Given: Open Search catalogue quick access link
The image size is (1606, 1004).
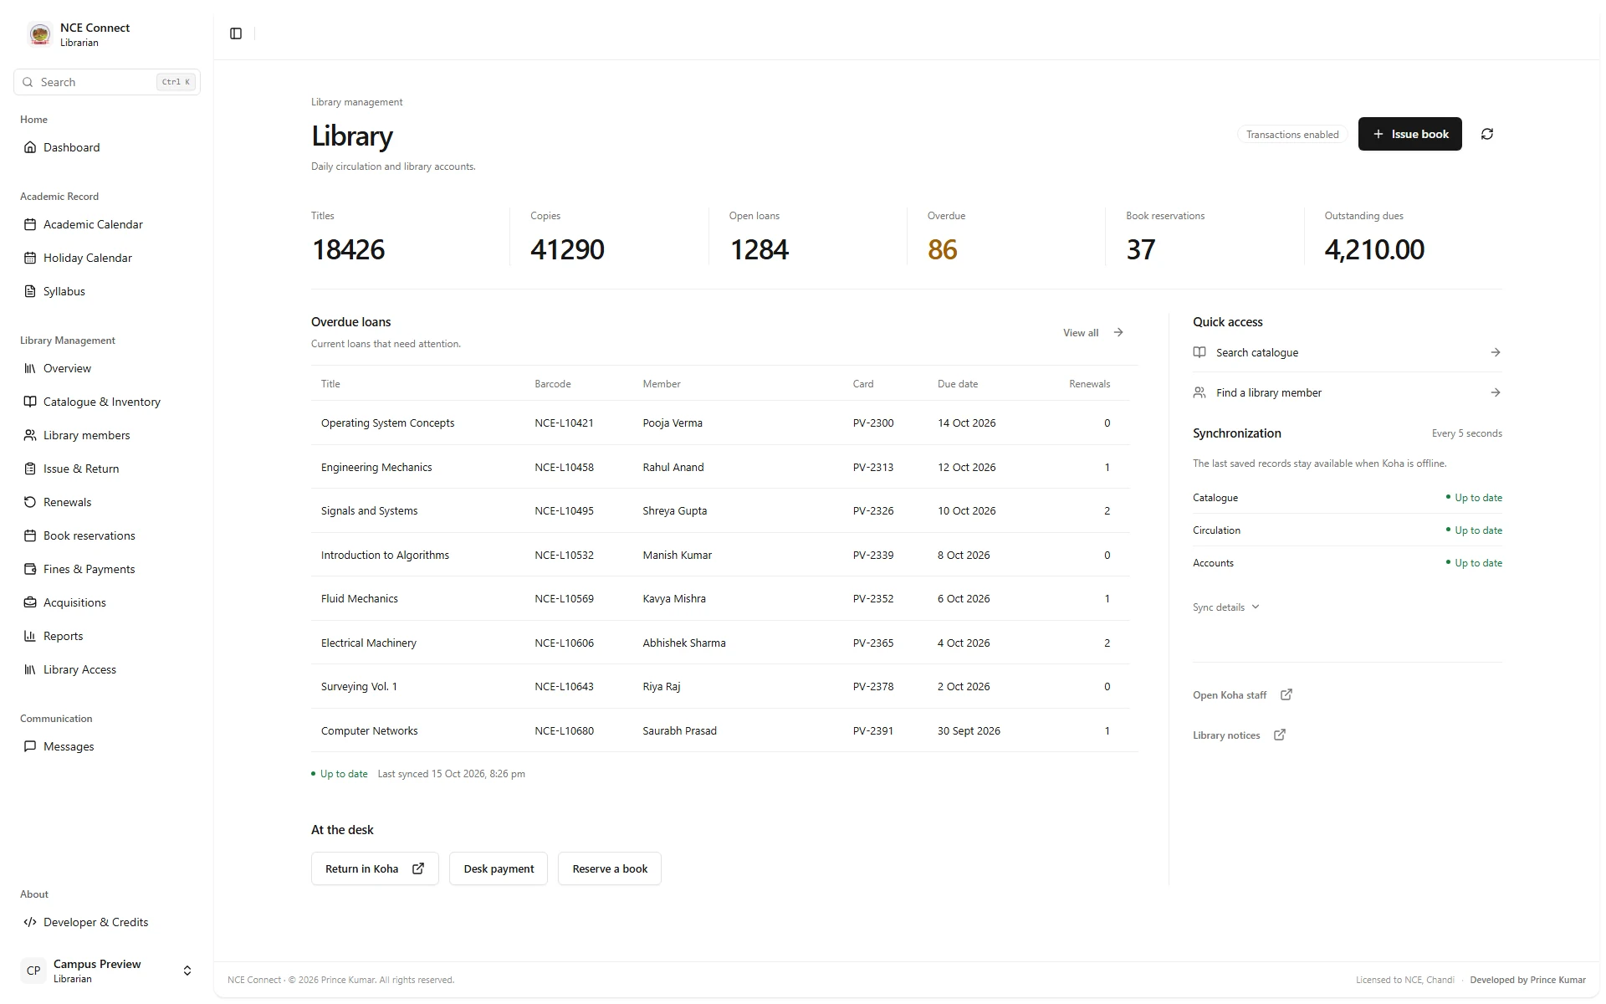Looking at the screenshot, I should [1348, 352].
